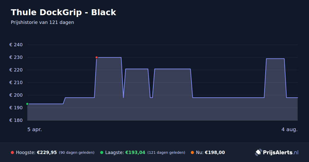
Task: Click the 90 dagen geleden note
Action: pyautogui.click(x=77, y=152)
